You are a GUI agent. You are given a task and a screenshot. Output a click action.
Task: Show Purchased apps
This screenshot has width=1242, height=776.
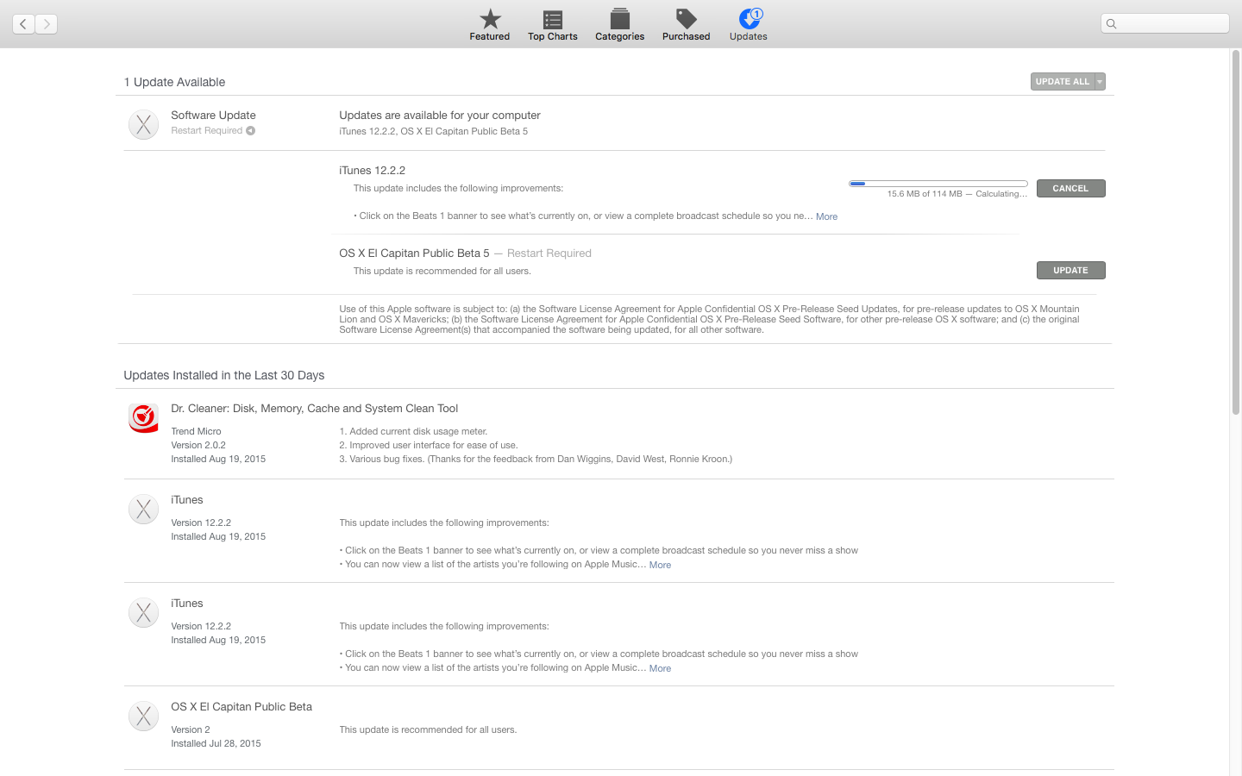pos(687,24)
